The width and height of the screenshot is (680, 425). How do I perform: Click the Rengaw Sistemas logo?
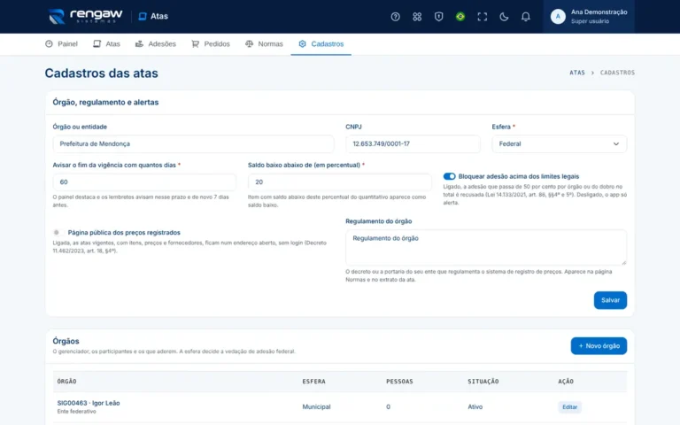pos(85,17)
